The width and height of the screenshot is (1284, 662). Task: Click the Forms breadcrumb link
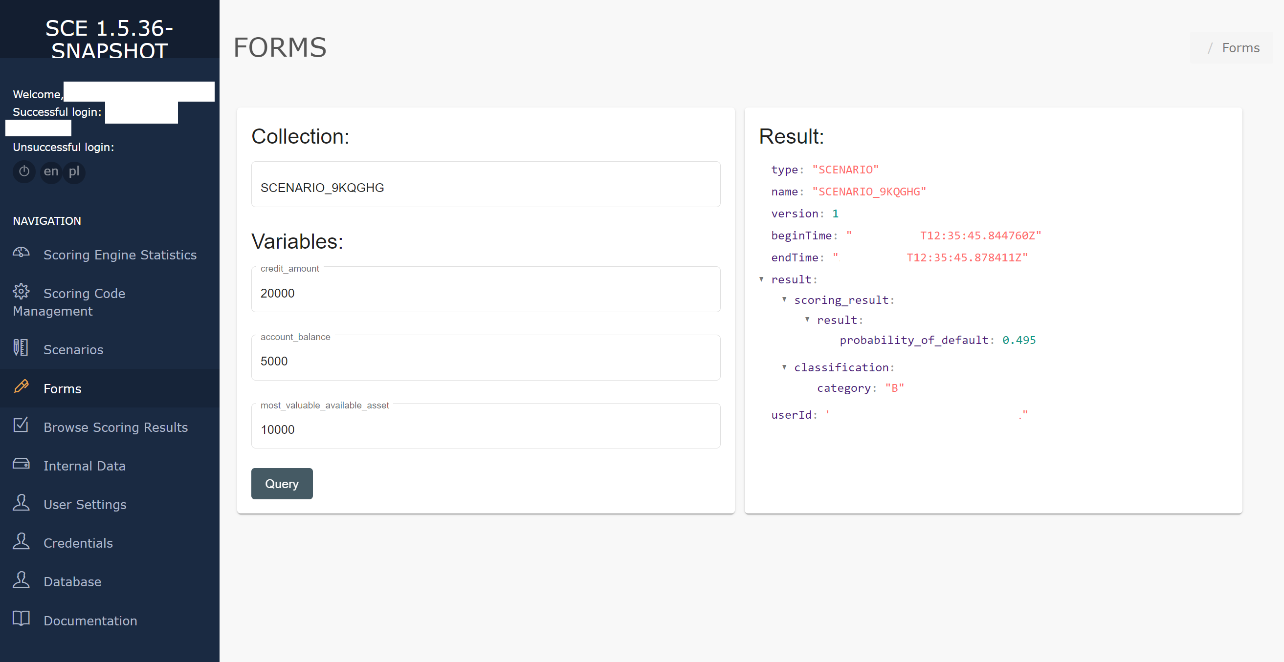click(x=1240, y=48)
